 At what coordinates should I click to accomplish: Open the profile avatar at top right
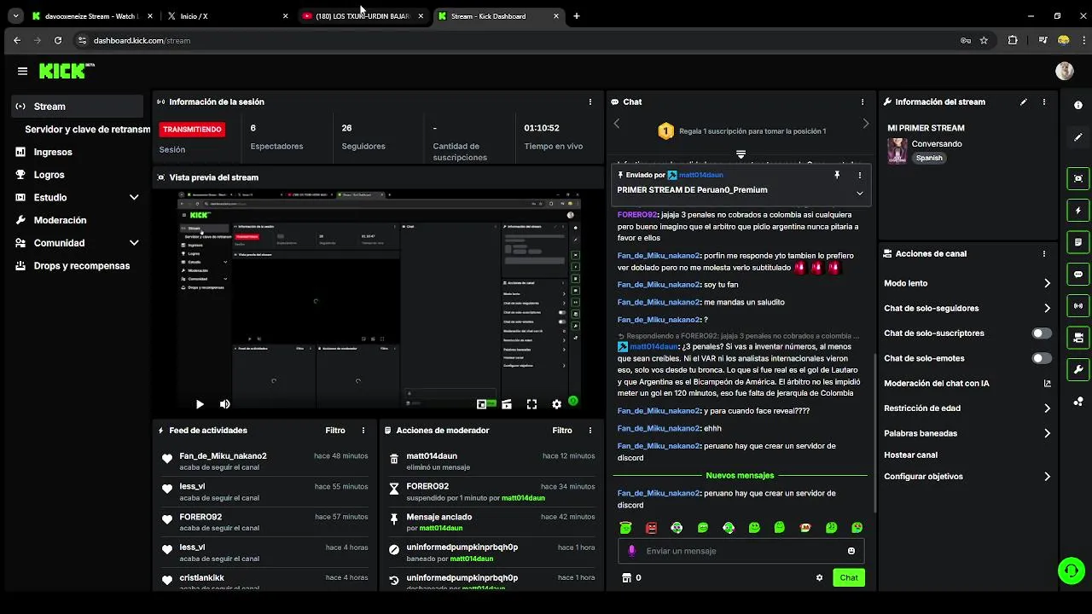1064,72
